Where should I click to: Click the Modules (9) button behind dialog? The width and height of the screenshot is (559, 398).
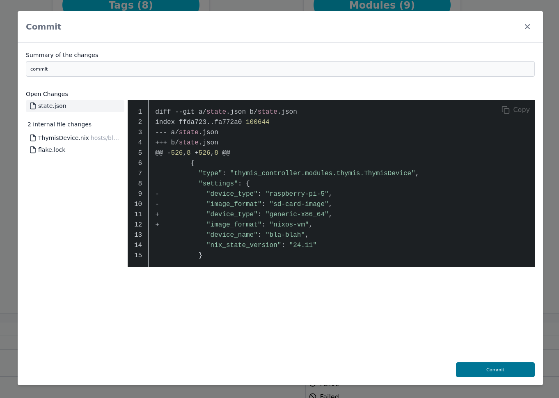coord(382,5)
